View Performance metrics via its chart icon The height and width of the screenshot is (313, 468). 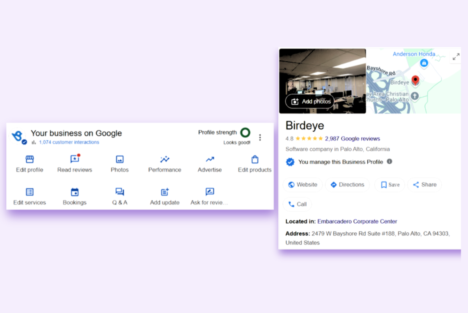(x=164, y=159)
